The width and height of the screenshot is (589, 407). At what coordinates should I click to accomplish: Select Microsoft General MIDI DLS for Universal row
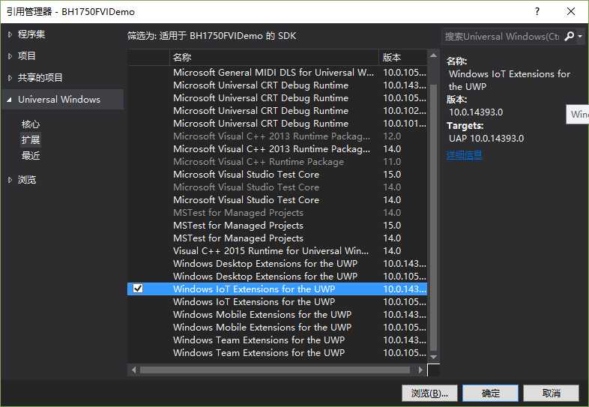pos(277,73)
